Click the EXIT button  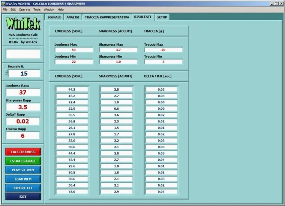pyautogui.click(x=23, y=197)
